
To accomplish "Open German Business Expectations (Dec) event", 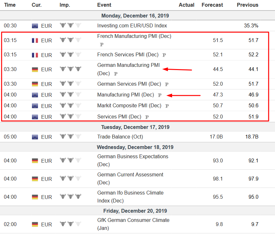I will pos(133,160).
